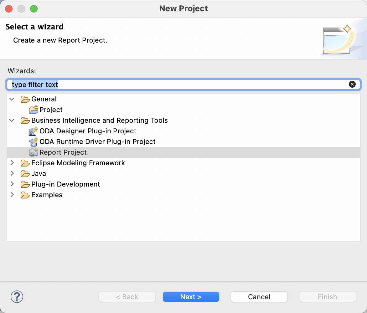Click the disabled Finish button
367x313 pixels.
point(328,297)
